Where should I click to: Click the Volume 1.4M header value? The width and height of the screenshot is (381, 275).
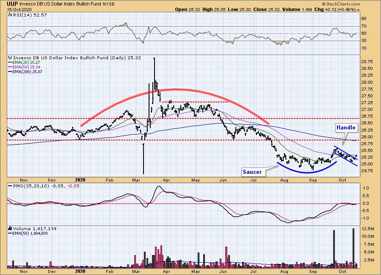click(x=297, y=9)
